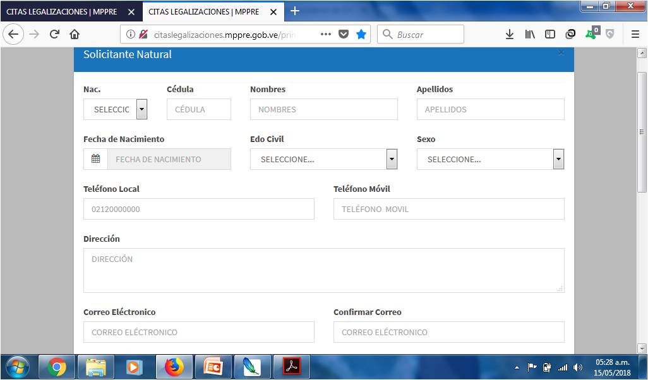Image resolution: width=648 pixels, height=380 pixels.
Task: Close the Solicitante Natural dialog
Action: (x=561, y=52)
